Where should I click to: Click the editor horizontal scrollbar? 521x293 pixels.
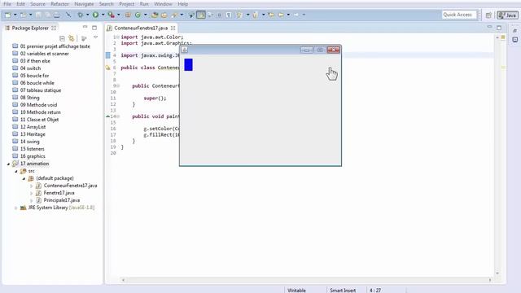point(306,280)
